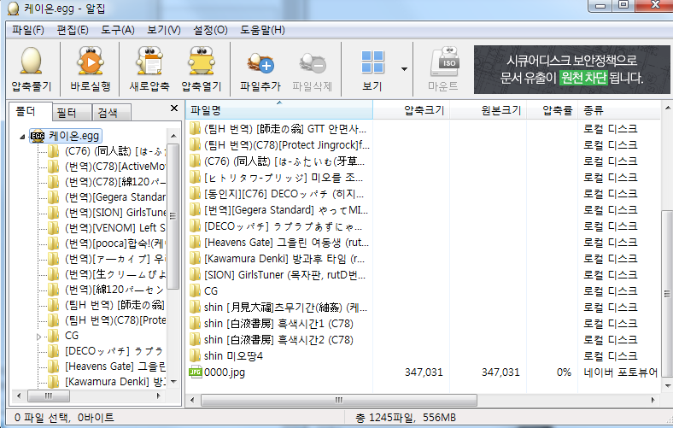Open the 파일(F) menu
Screen dimensions: 673x428
(27, 30)
